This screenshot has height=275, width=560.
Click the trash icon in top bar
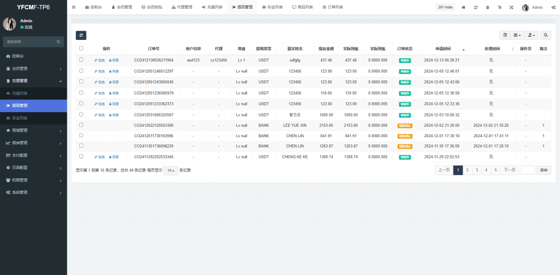click(x=487, y=8)
